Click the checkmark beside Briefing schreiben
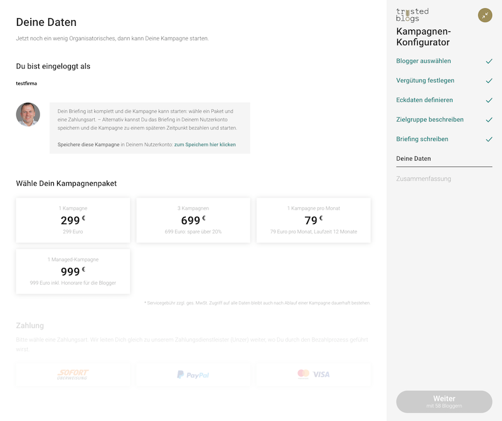Screen dimensions: 502x421 tap(489, 139)
